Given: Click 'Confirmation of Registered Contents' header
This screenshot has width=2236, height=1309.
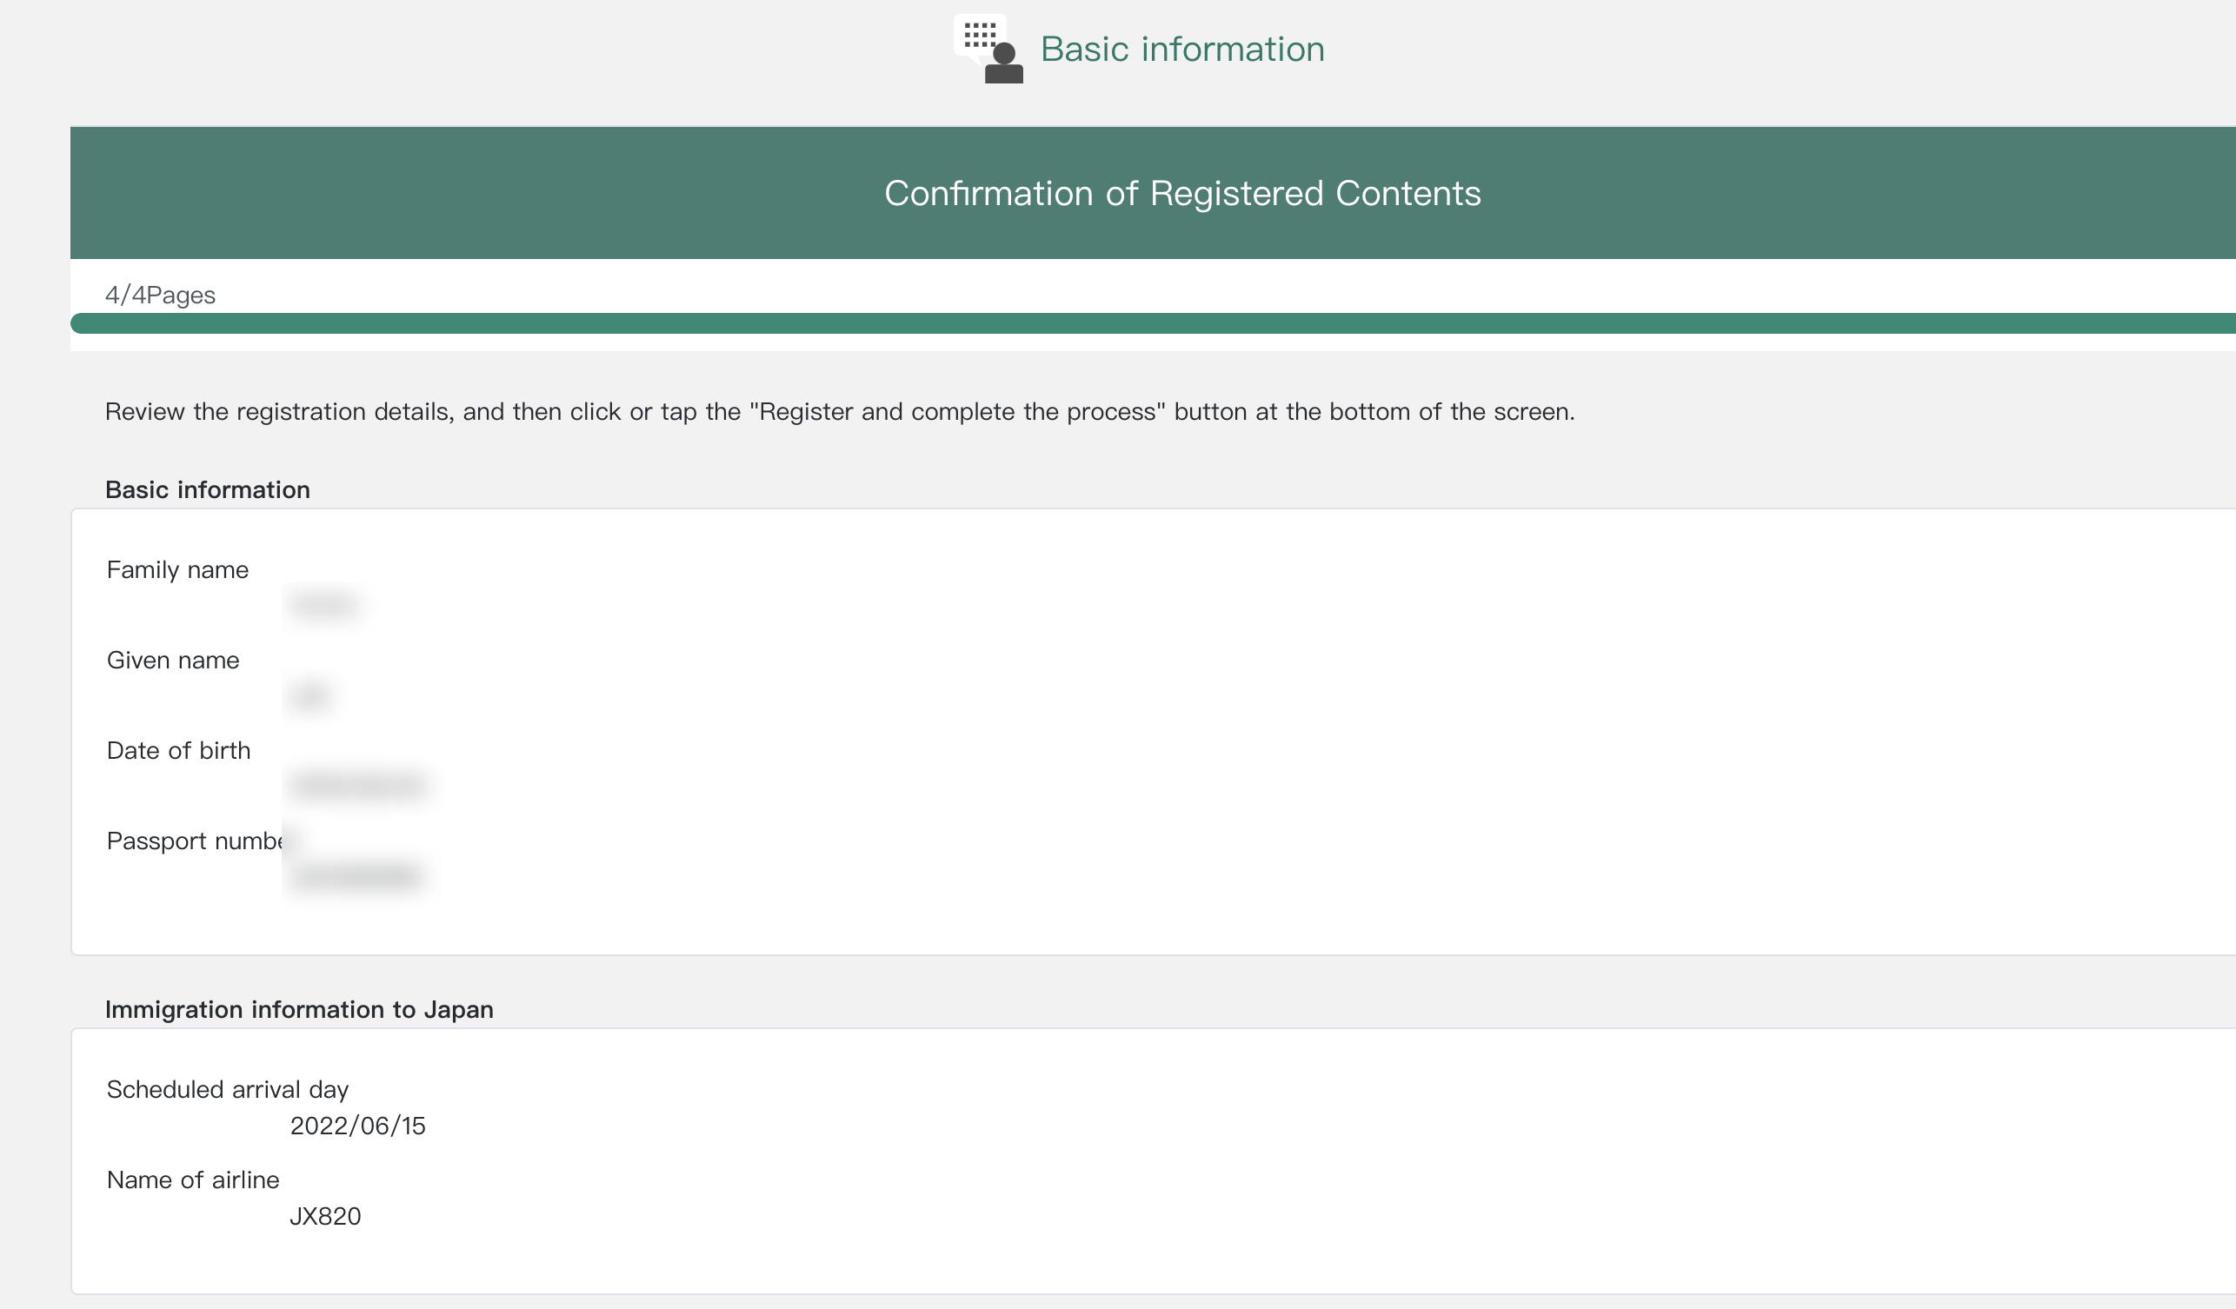Looking at the screenshot, I should coord(1181,193).
